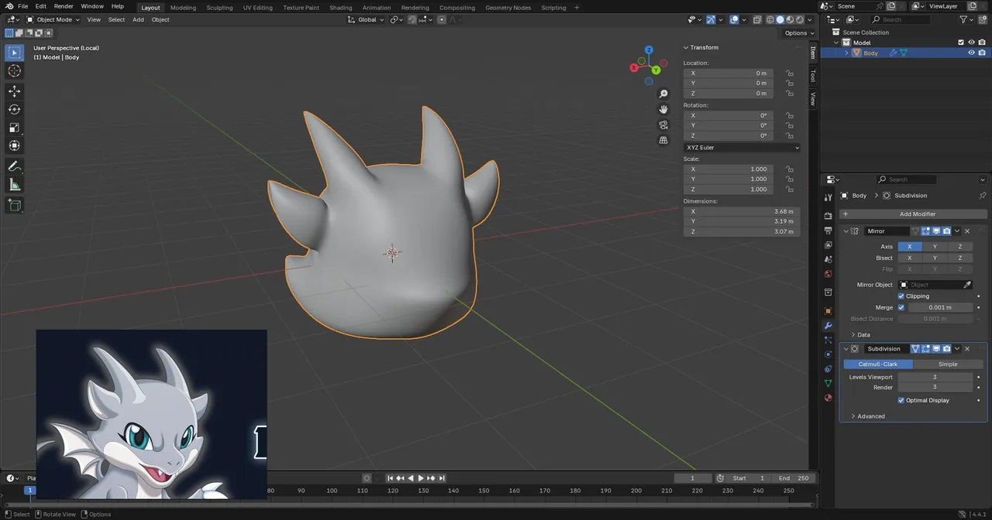
Task: Uncheck the Model collection exclude checkbox
Action: tap(961, 43)
